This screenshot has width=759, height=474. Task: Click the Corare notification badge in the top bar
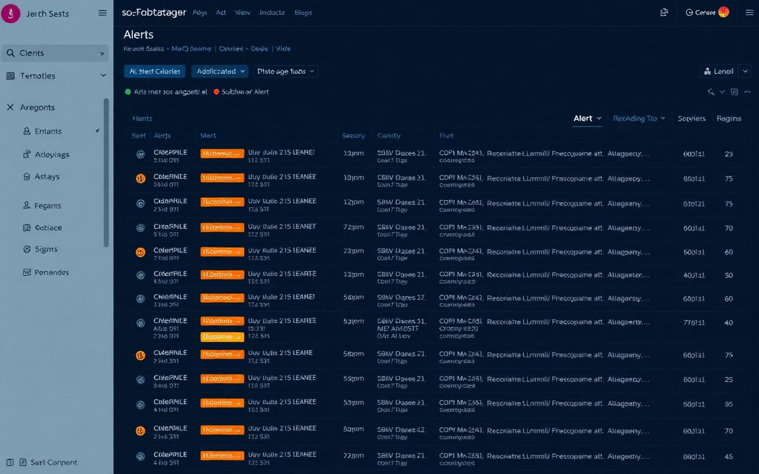[723, 12]
